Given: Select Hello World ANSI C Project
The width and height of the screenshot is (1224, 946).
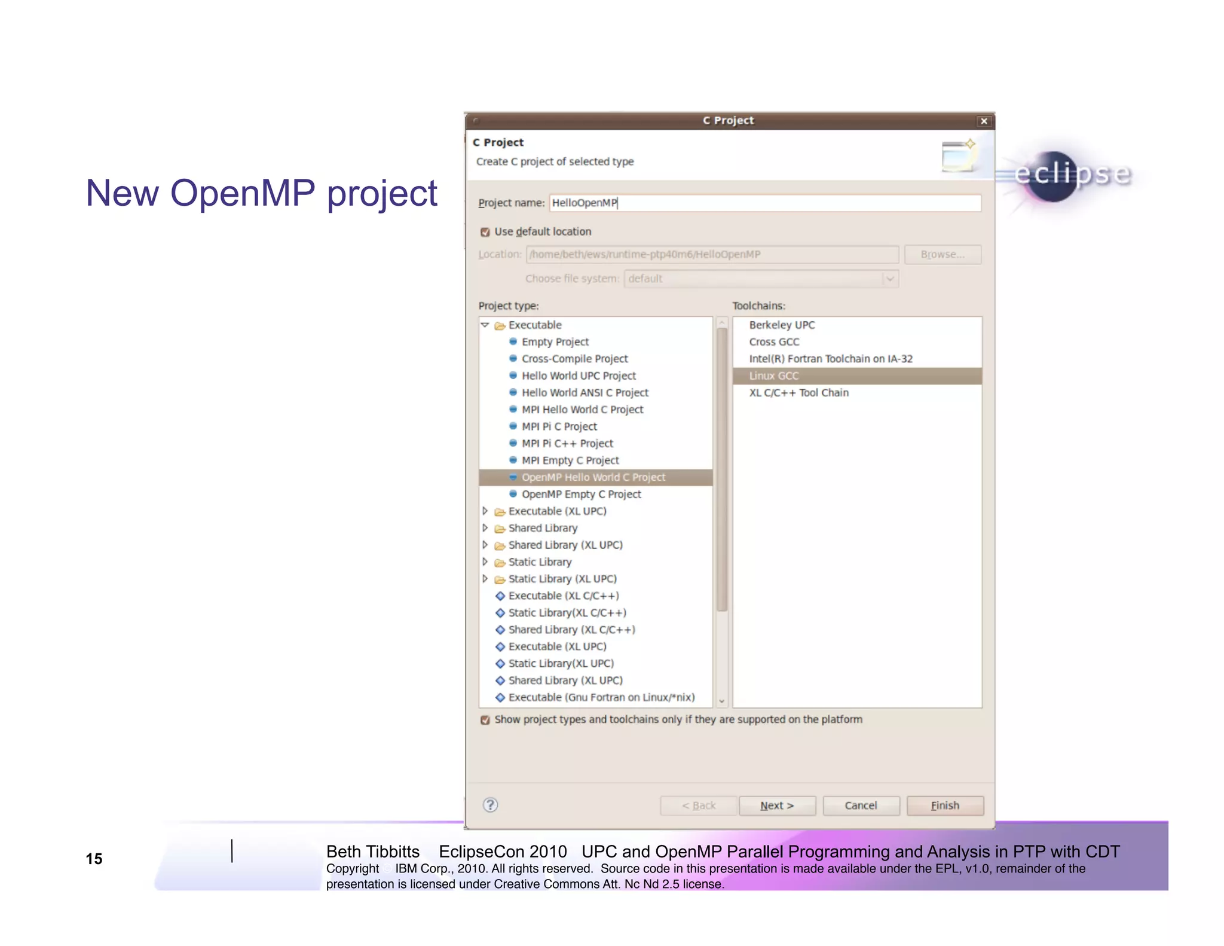Looking at the screenshot, I should 585,393.
